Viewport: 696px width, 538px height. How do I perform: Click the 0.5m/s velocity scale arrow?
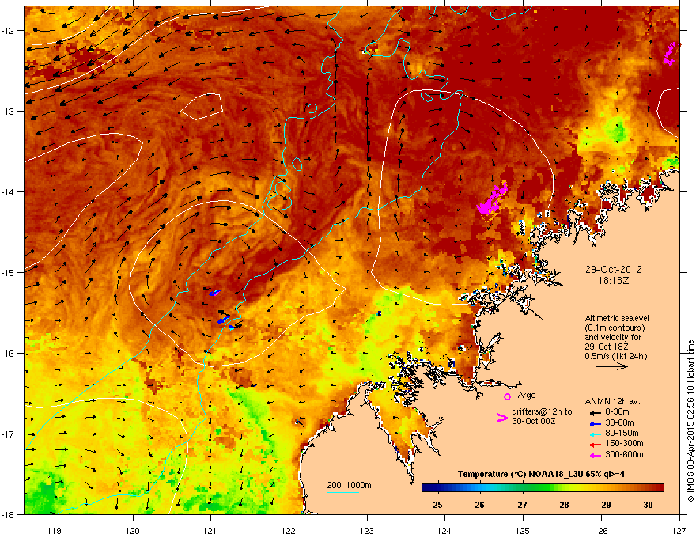[611, 366]
